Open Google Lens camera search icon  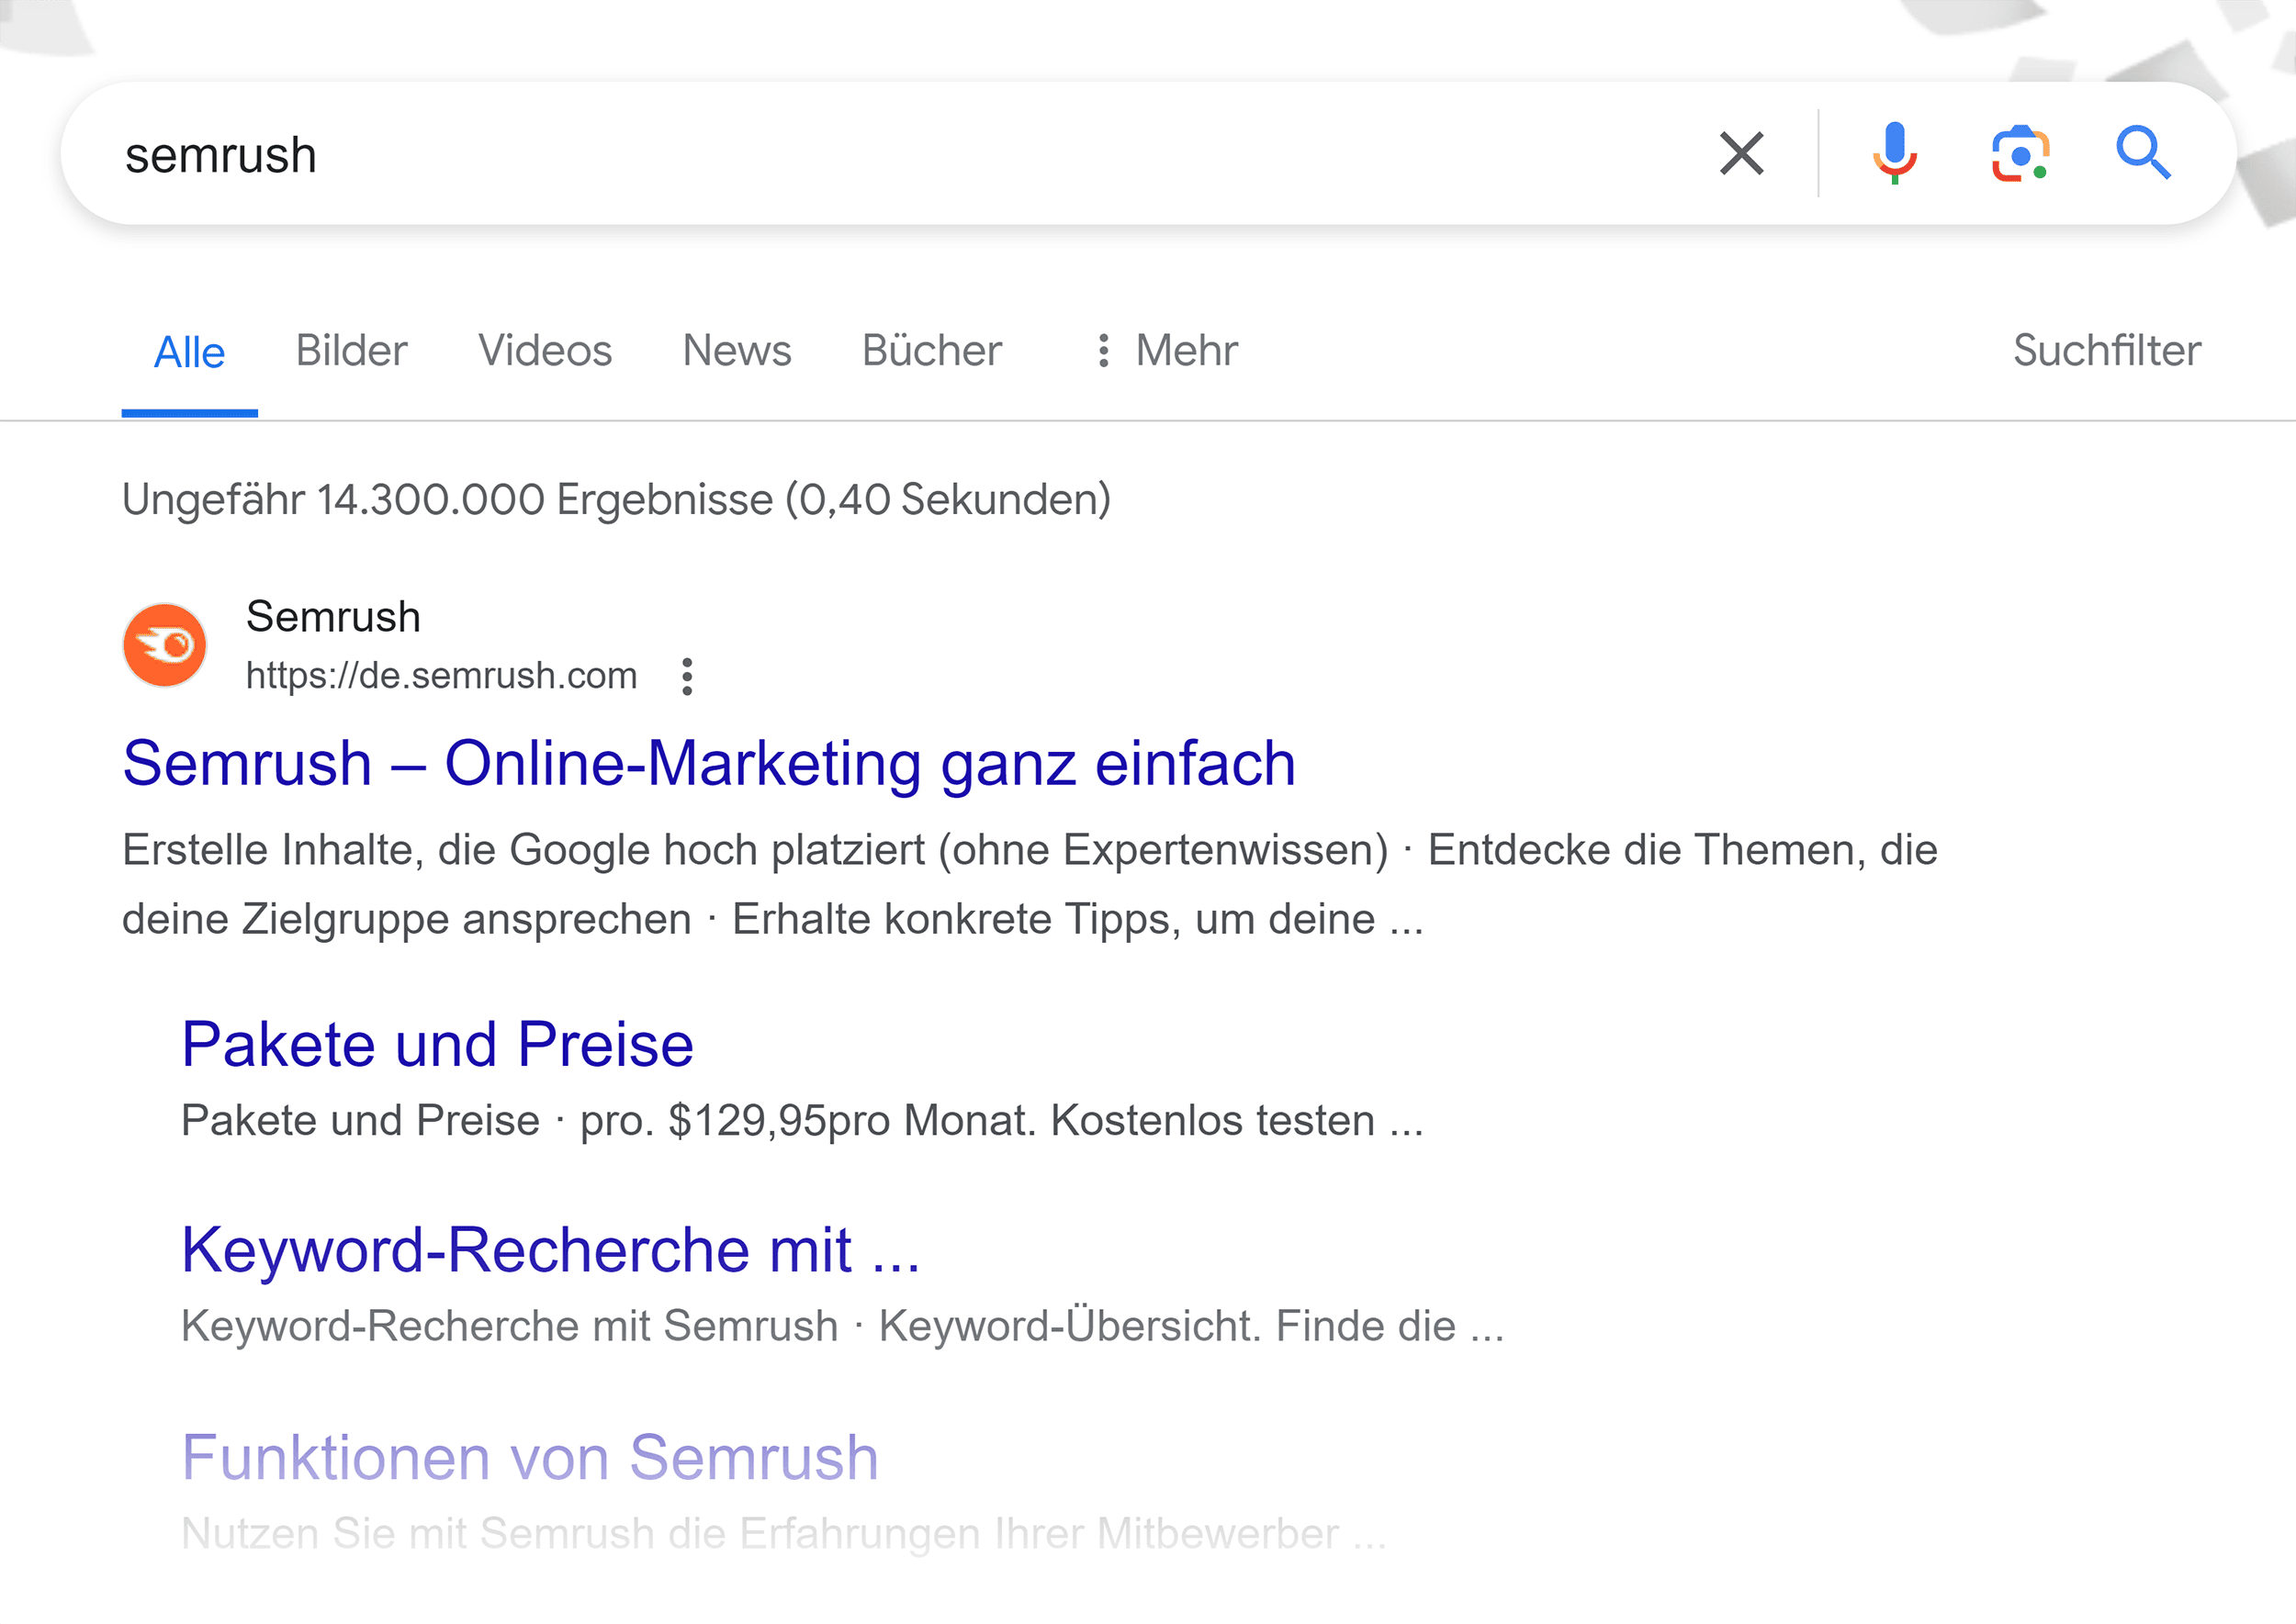point(2019,154)
